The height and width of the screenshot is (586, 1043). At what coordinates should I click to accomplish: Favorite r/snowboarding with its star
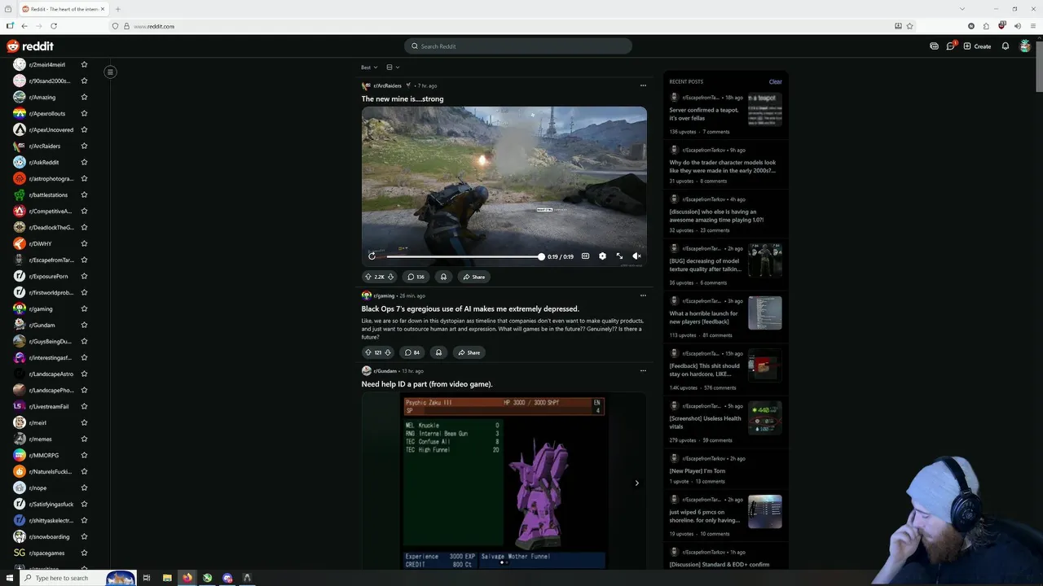tap(84, 536)
